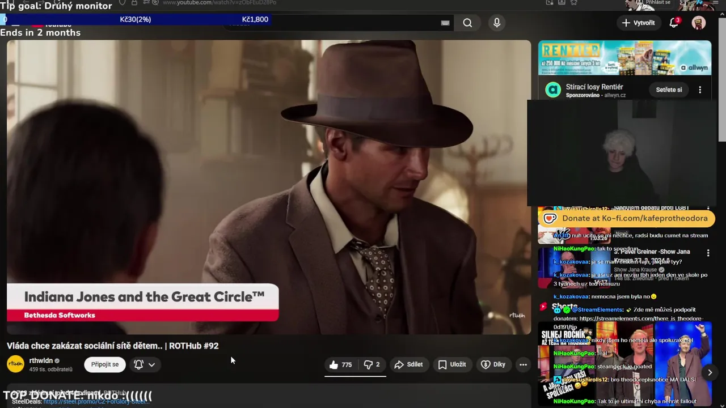The width and height of the screenshot is (726, 408).
Task: Click the tip goal progress bar
Action: (x=134, y=19)
